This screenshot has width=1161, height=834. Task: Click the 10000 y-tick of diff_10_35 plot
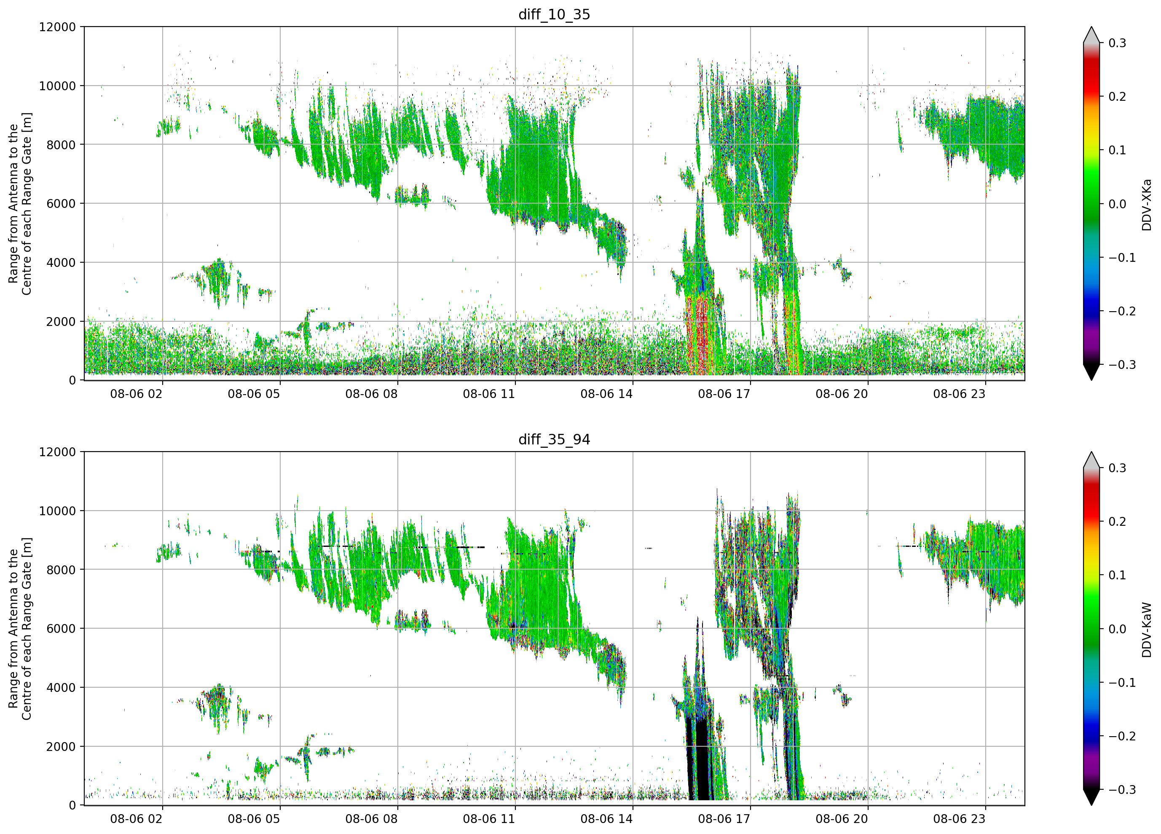pos(57,86)
